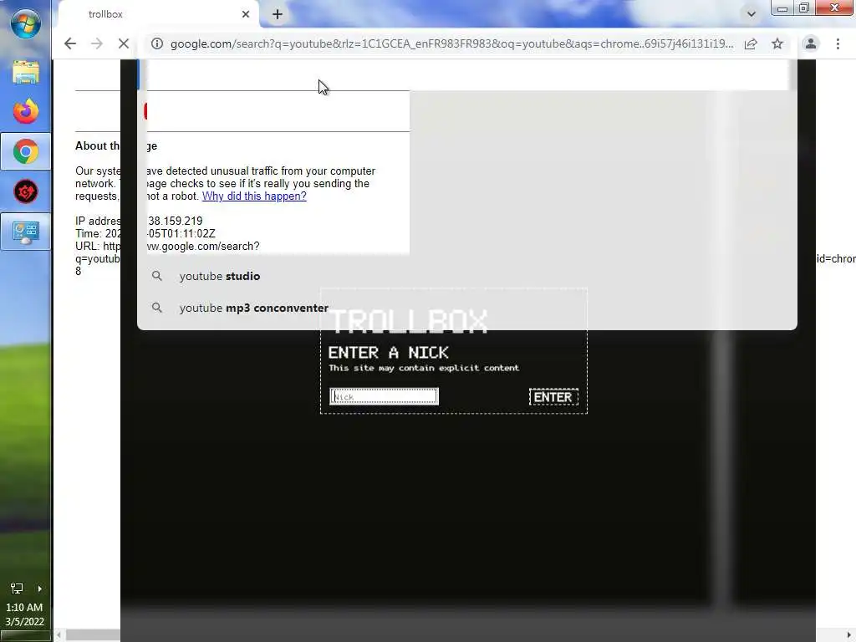
Task: Expand the tab search dropdown
Action: point(752,14)
